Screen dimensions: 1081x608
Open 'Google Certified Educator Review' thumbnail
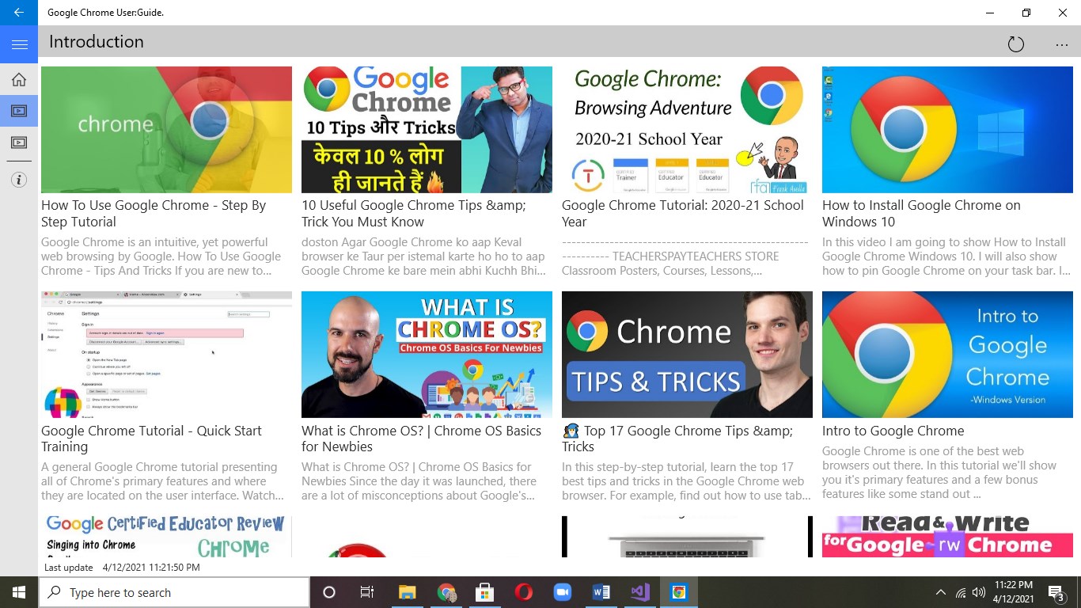[x=166, y=537]
